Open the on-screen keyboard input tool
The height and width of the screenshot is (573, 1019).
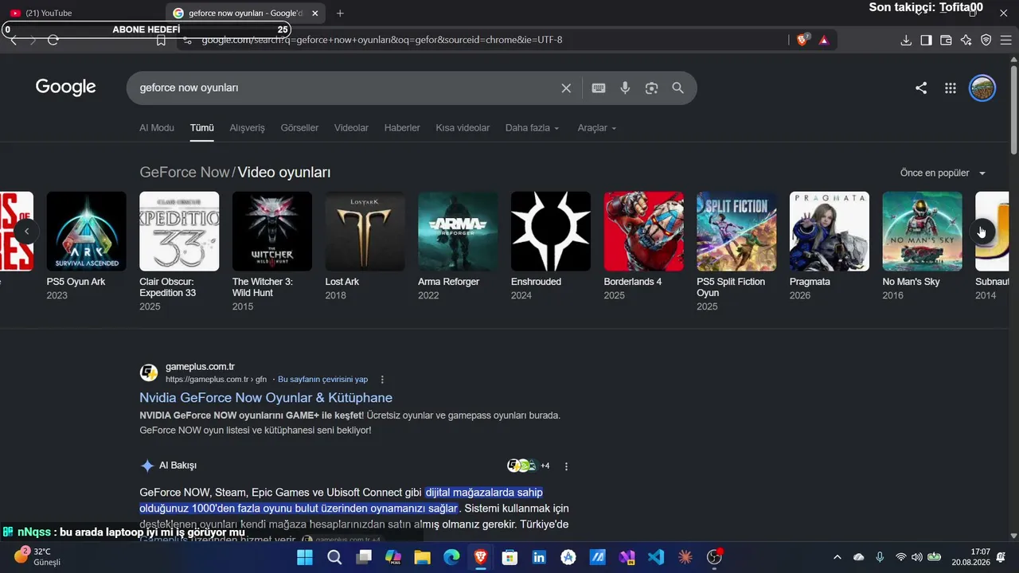pyautogui.click(x=599, y=88)
